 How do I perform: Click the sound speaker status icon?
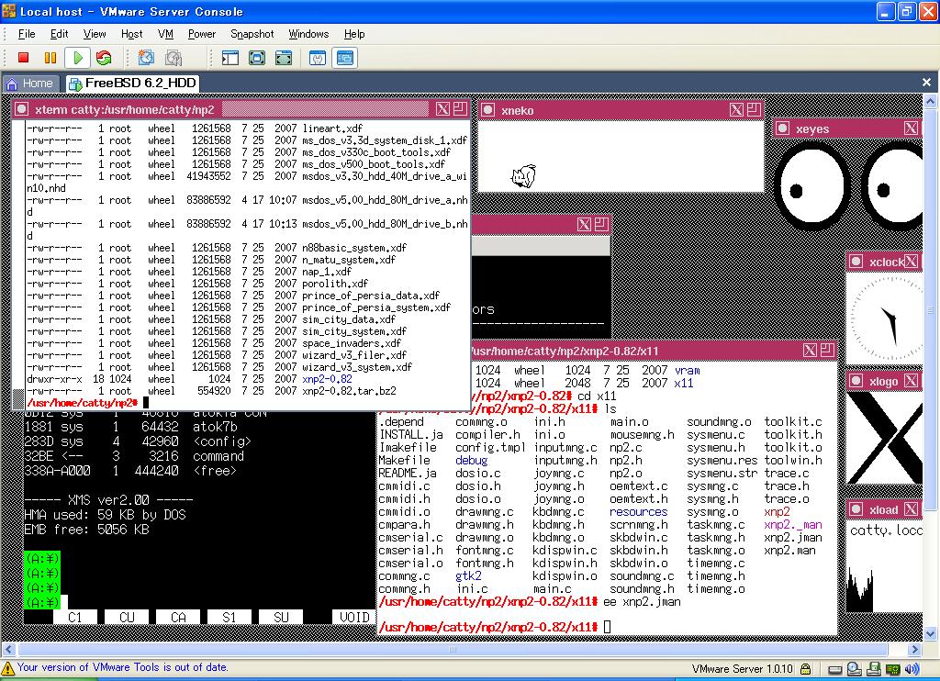pos(912,668)
